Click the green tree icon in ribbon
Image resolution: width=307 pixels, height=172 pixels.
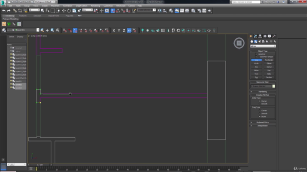pyautogui.click(x=9, y=24)
